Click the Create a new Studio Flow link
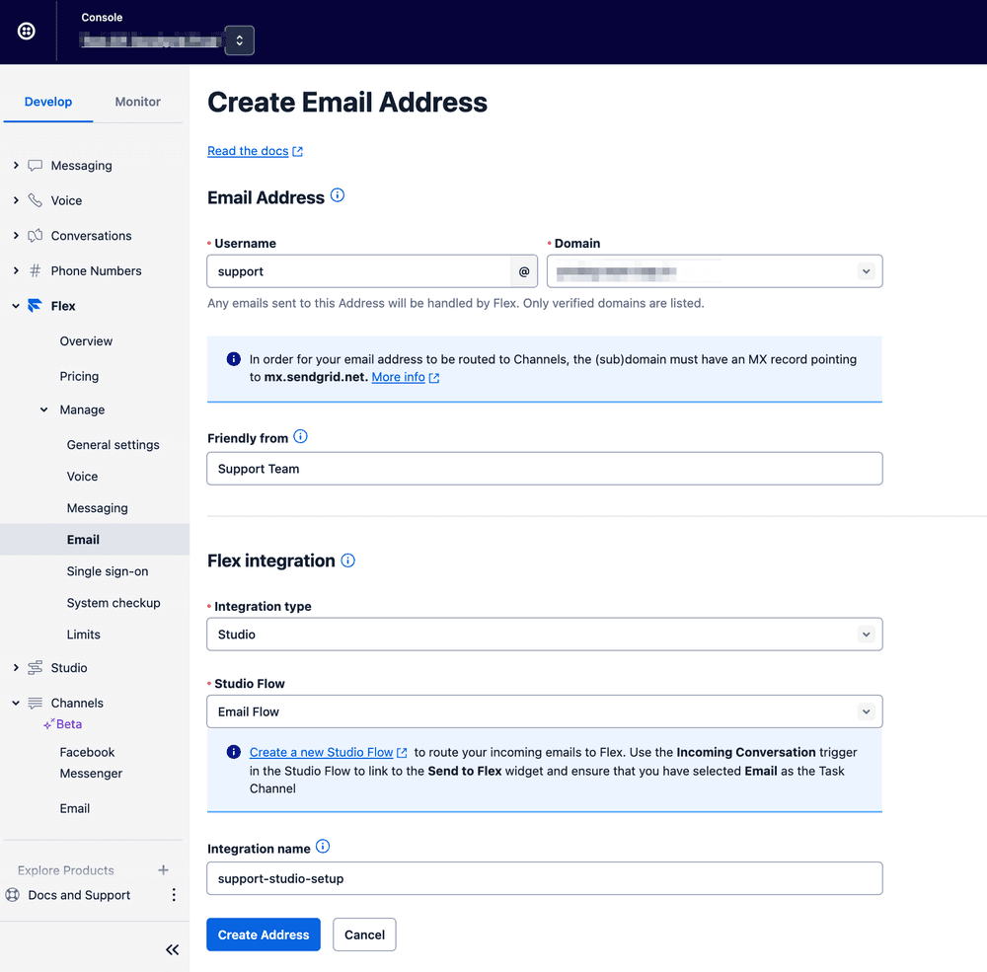 click(x=321, y=751)
